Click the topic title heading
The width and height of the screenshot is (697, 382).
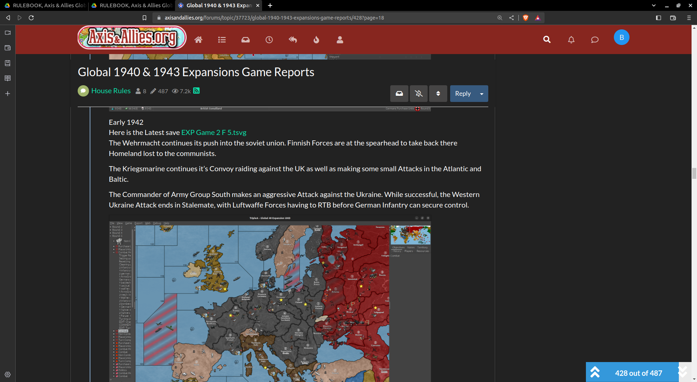[x=196, y=72]
